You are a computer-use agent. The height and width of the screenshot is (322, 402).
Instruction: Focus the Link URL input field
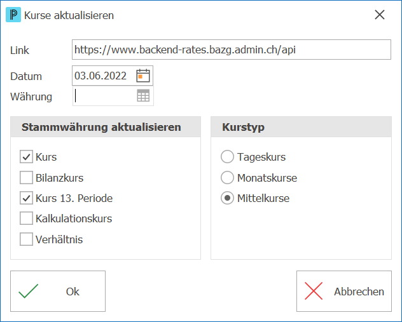232,50
